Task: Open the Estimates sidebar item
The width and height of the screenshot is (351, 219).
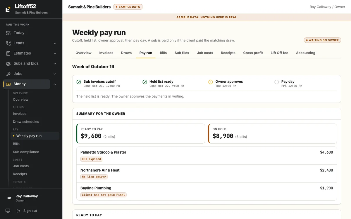Action: point(26,53)
